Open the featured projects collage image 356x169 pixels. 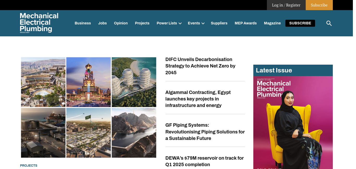pos(89,107)
